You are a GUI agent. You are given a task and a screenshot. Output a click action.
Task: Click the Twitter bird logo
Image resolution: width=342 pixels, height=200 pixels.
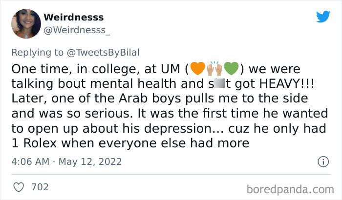[x=323, y=17]
